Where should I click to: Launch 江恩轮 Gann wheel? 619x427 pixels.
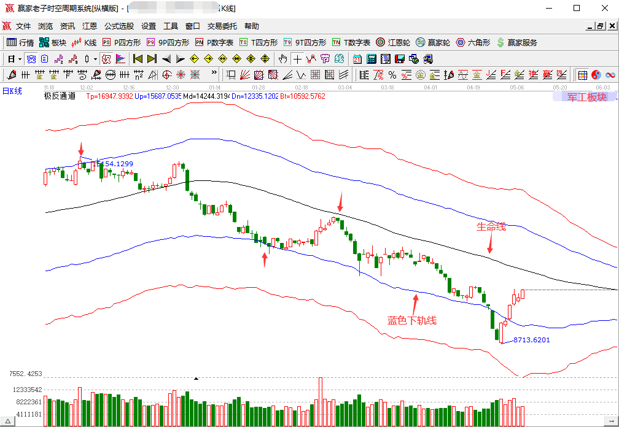pyautogui.click(x=393, y=42)
